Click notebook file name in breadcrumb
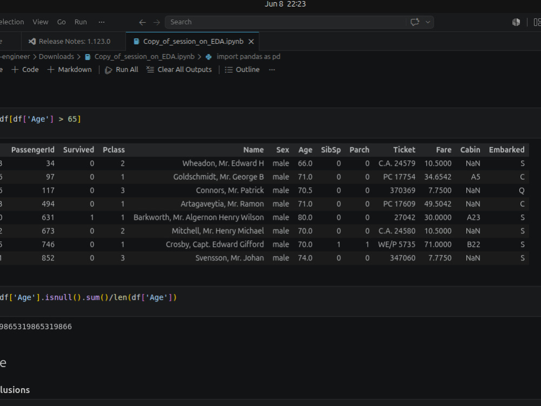Screen dimensions: 541x406 pos(144,57)
